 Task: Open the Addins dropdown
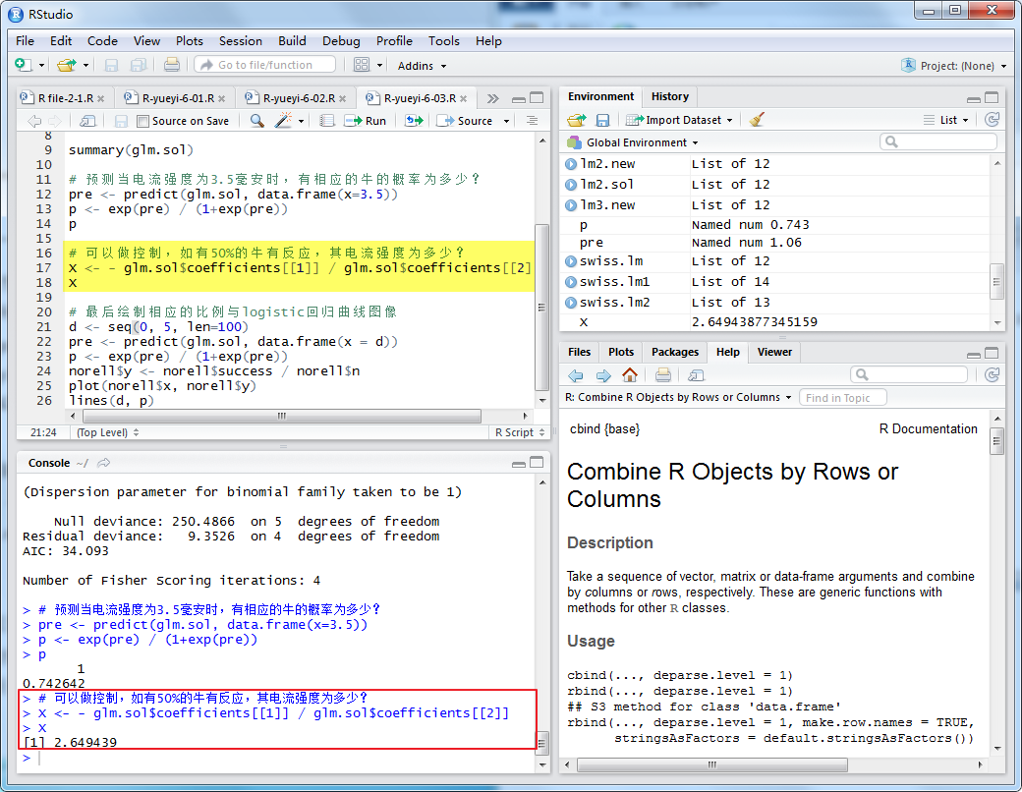click(x=422, y=66)
